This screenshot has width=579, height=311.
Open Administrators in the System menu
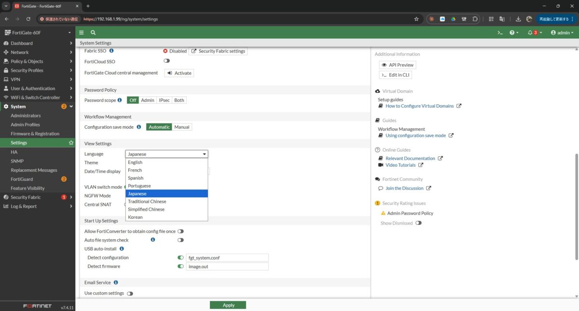pyautogui.click(x=26, y=116)
